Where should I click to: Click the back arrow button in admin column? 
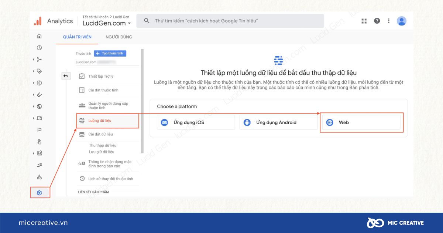pos(66,76)
